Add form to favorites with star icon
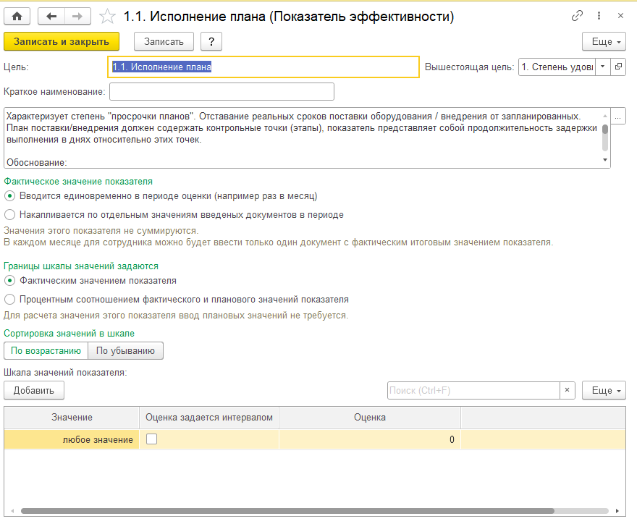The width and height of the screenshot is (637, 524). pyautogui.click(x=107, y=16)
